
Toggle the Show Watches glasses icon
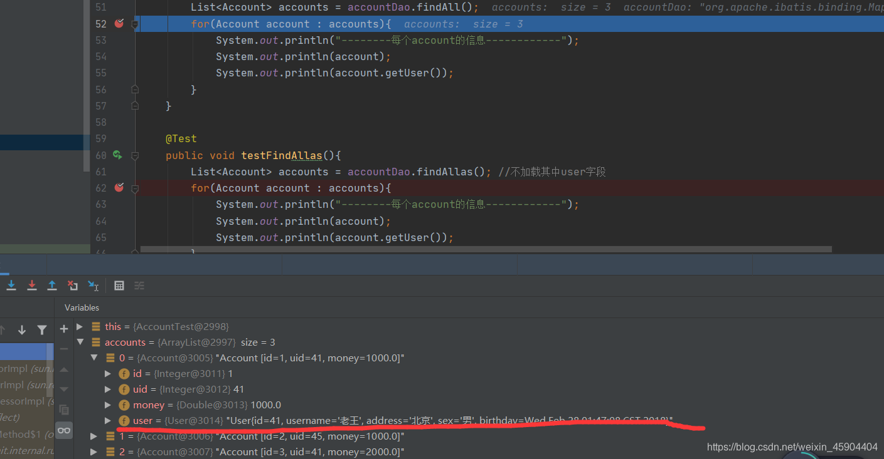coord(64,430)
